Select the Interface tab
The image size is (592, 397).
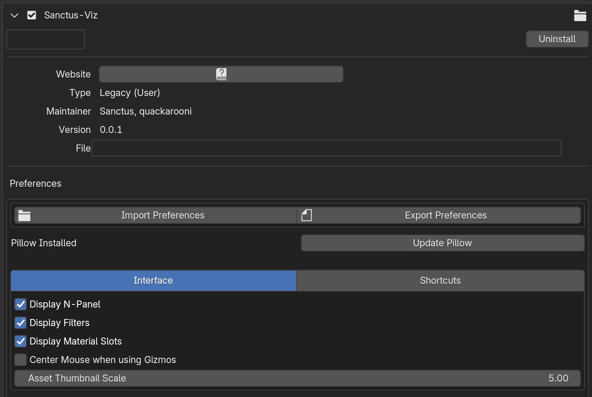click(153, 281)
